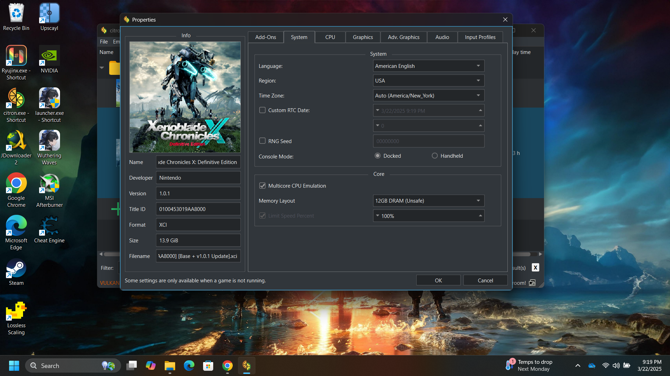The height and width of the screenshot is (376, 670).
Task: Launch JDownloader 2 from desktop
Action: pyautogui.click(x=16, y=148)
